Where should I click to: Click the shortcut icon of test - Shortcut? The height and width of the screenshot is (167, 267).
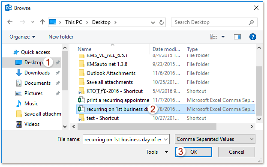(81, 118)
